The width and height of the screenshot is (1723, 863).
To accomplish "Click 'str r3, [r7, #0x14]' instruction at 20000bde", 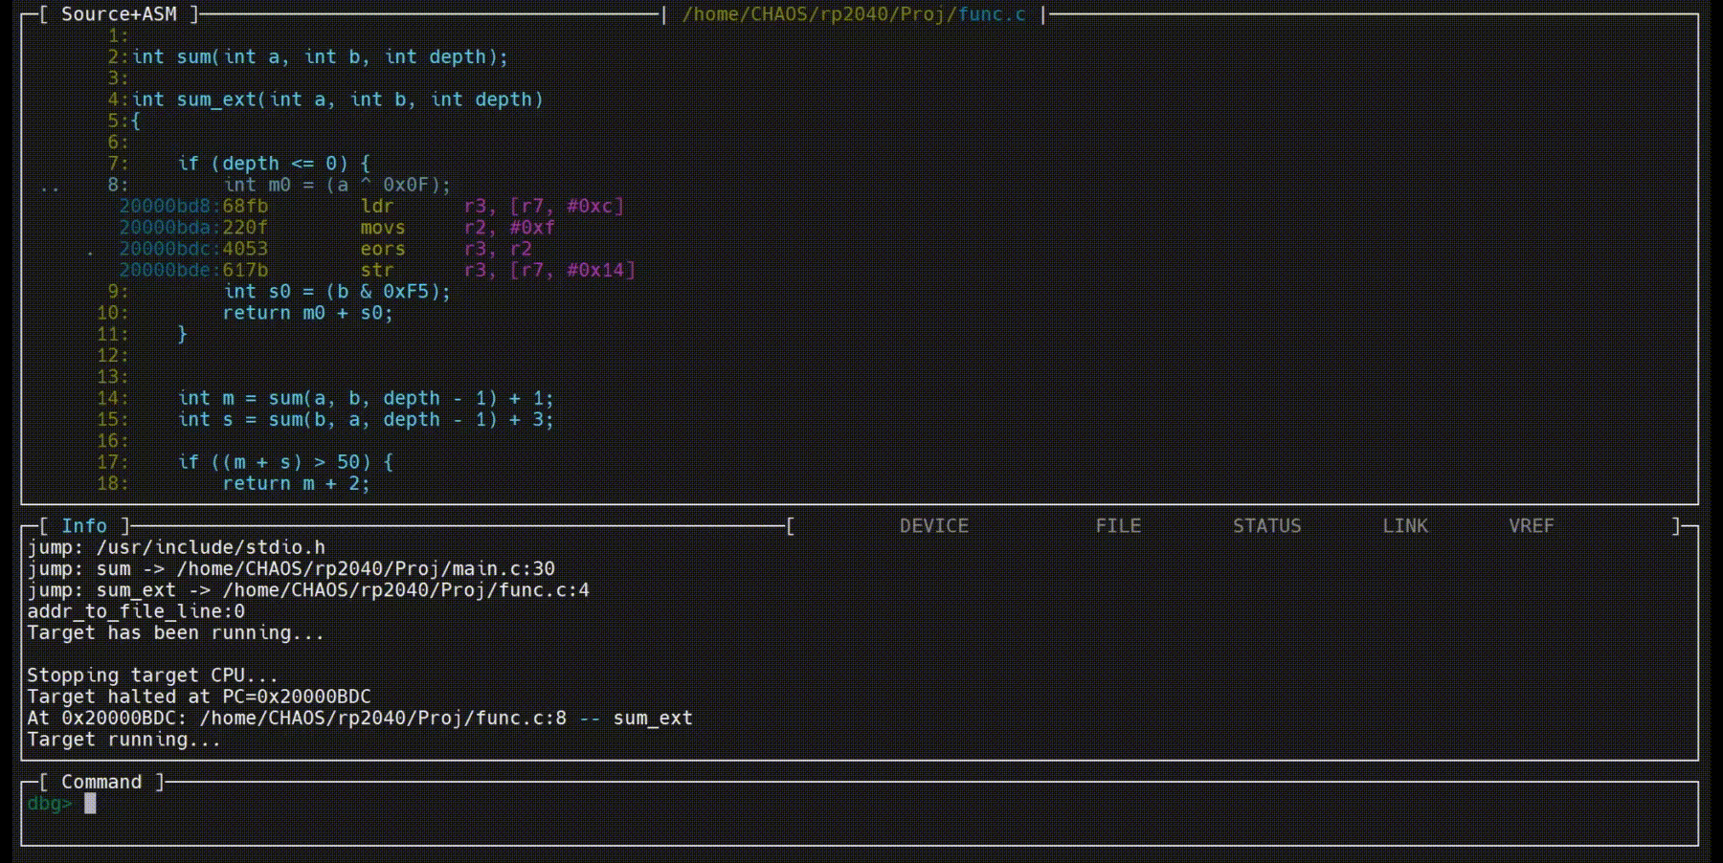I will coord(498,271).
